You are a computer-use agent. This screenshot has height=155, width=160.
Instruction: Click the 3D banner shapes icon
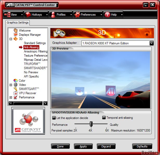tap(59, 33)
